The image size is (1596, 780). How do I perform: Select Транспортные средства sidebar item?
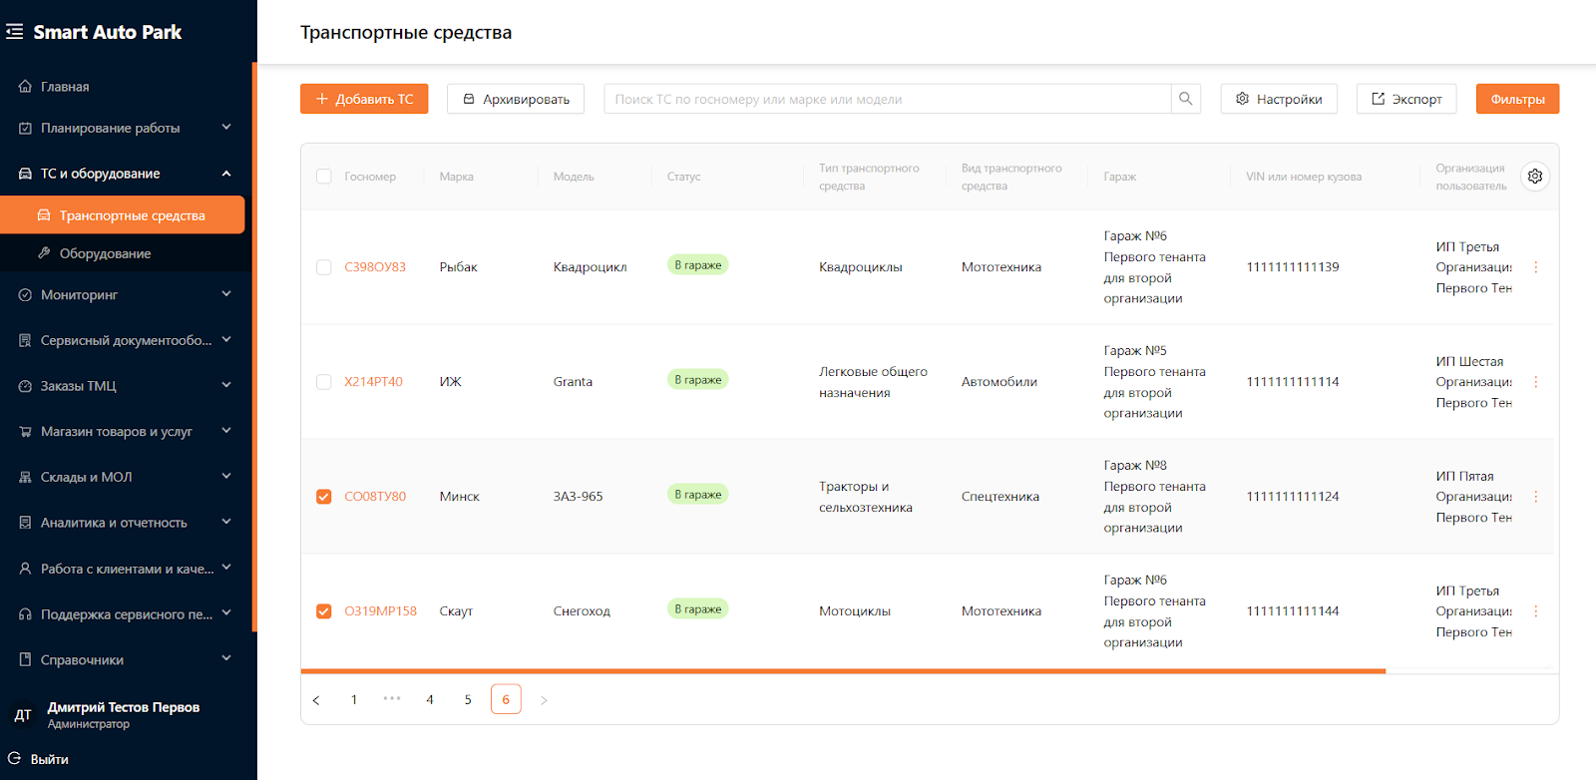click(132, 215)
